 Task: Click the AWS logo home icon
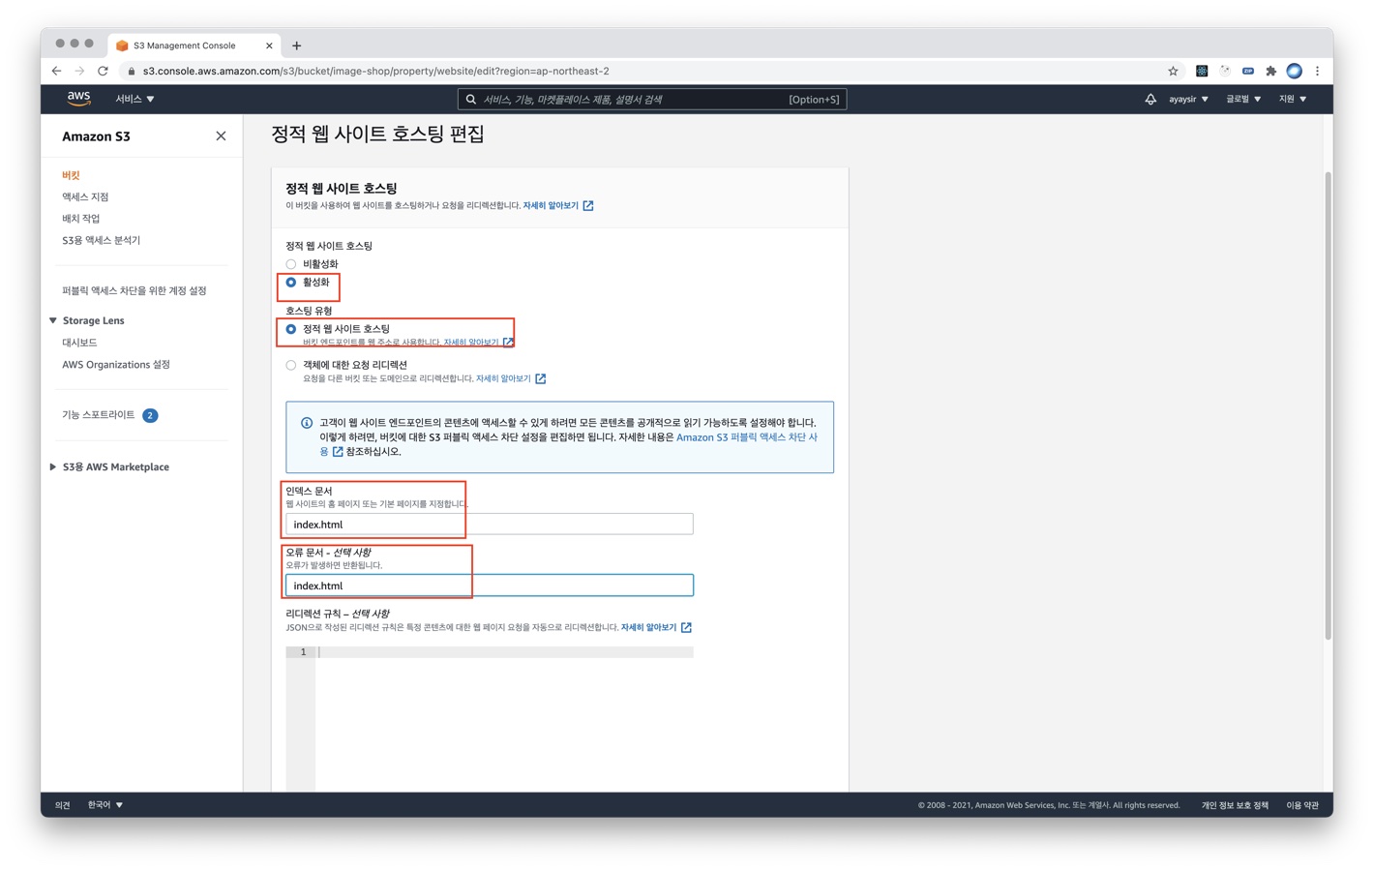pos(78,99)
